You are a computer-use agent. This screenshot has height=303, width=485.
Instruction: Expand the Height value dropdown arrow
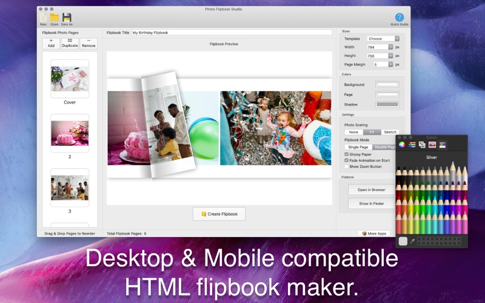(x=390, y=56)
